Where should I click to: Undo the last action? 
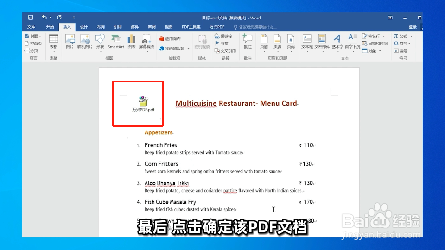tap(44, 18)
